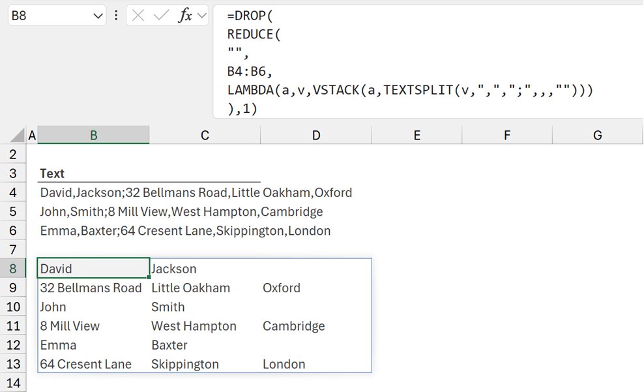
Task: Select column D header
Action: tap(316, 135)
